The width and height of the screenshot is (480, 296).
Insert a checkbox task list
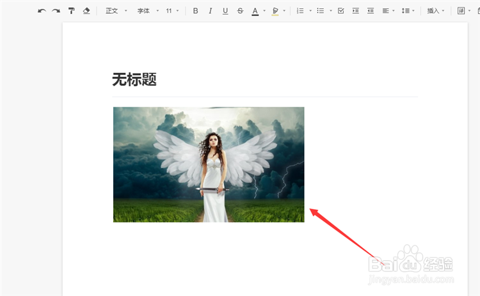coord(340,11)
